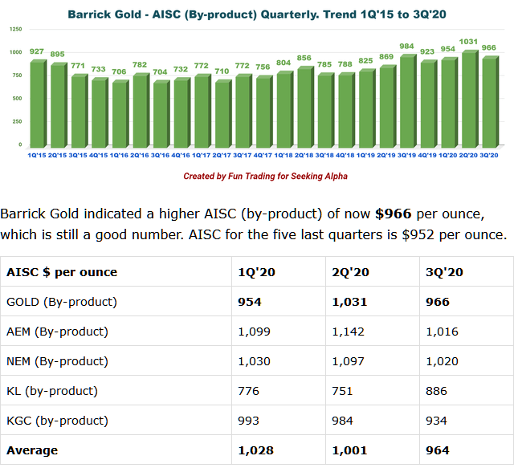Click the 3Q'16 bar showing 704

coord(159,113)
